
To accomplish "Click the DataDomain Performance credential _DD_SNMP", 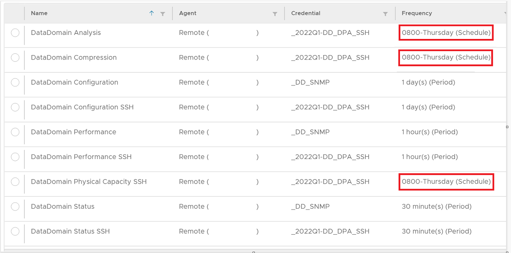I will [x=310, y=132].
